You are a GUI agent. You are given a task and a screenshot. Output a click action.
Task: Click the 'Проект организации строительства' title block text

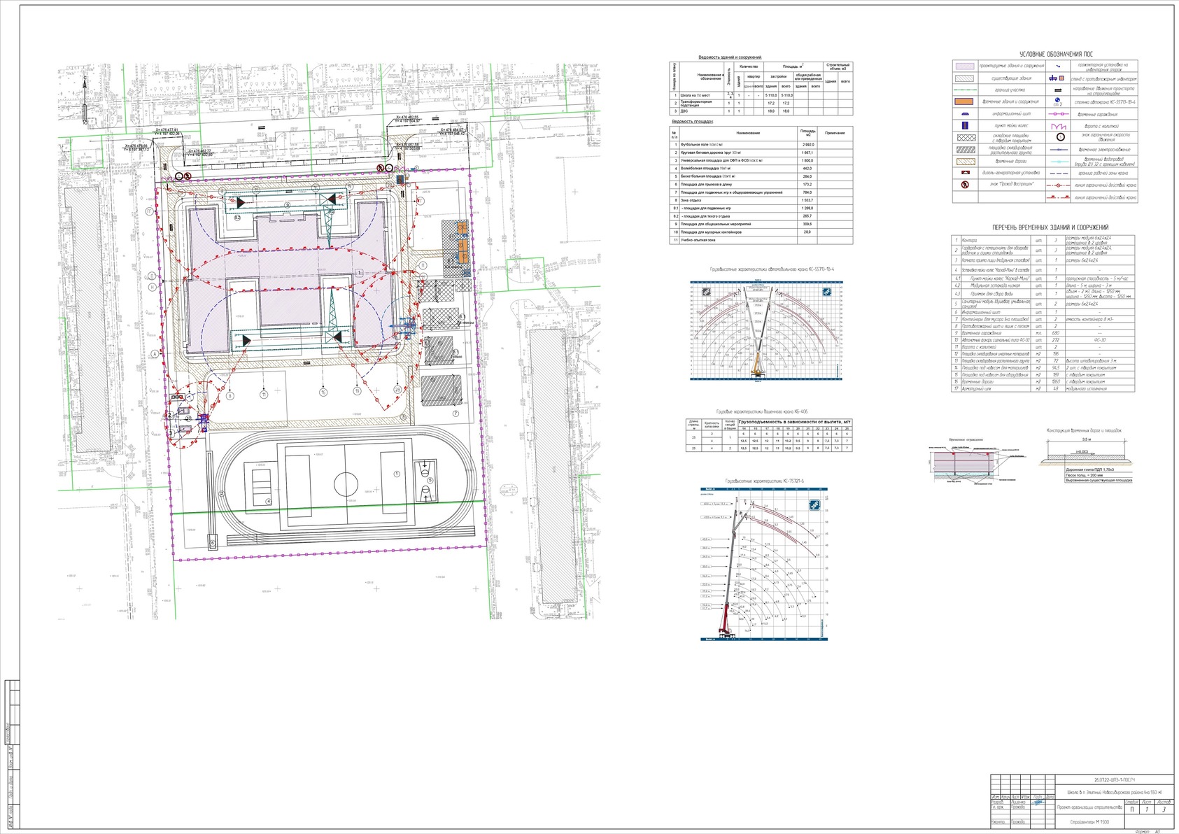pos(1089,808)
